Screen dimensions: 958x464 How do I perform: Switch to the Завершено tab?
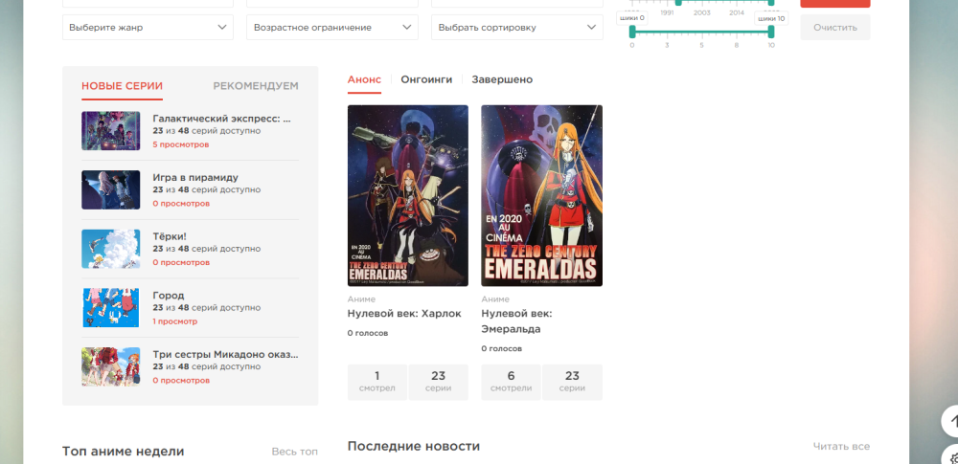pyautogui.click(x=502, y=79)
